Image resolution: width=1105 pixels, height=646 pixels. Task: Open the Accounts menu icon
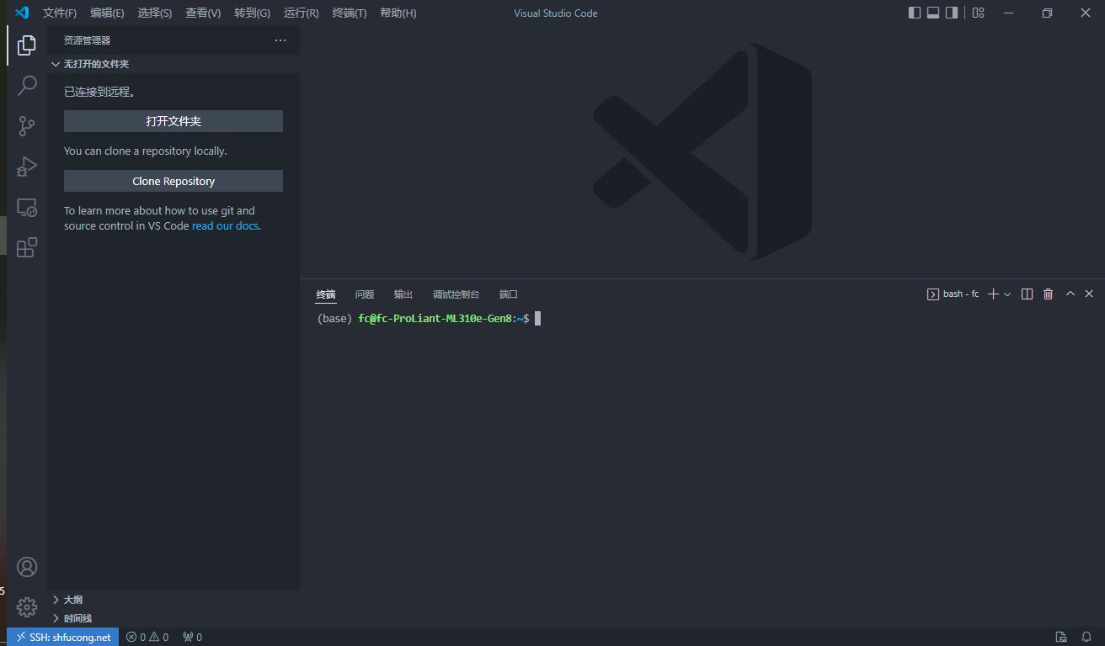27,567
